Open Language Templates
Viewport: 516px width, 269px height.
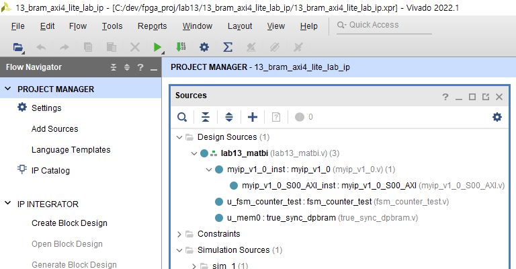[71, 150]
